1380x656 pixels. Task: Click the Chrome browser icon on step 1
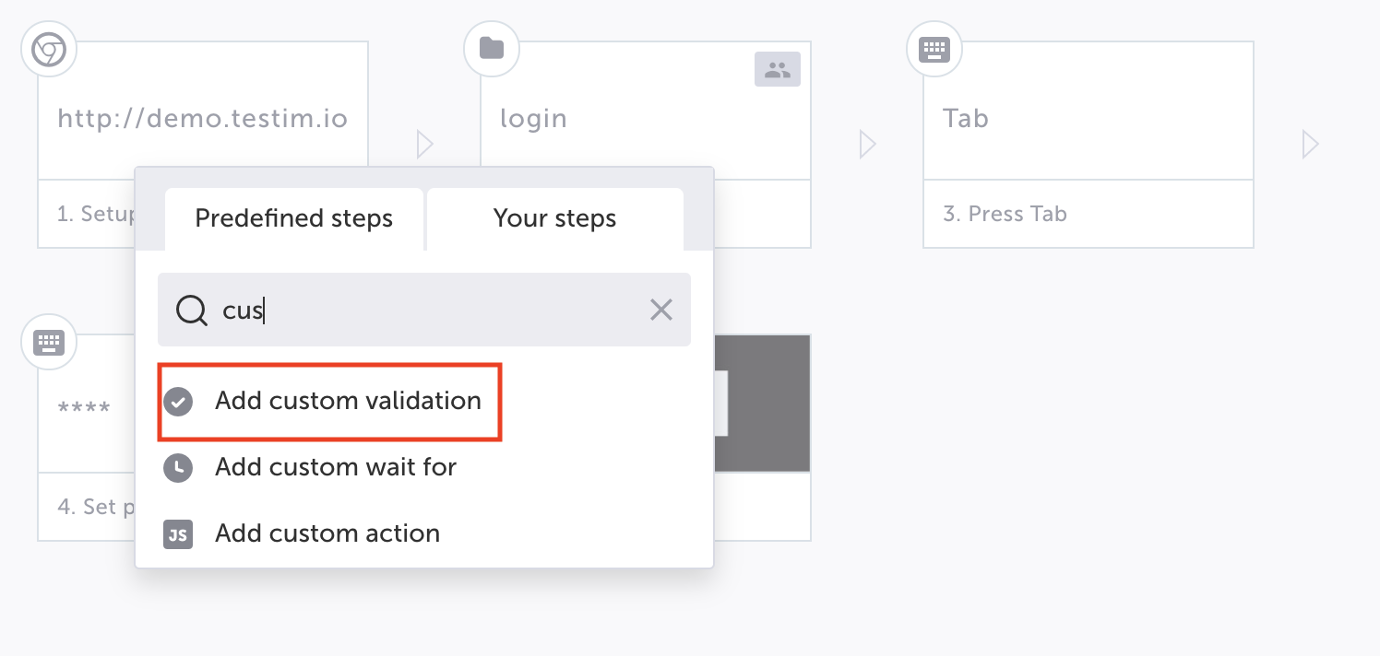pos(49,50)
